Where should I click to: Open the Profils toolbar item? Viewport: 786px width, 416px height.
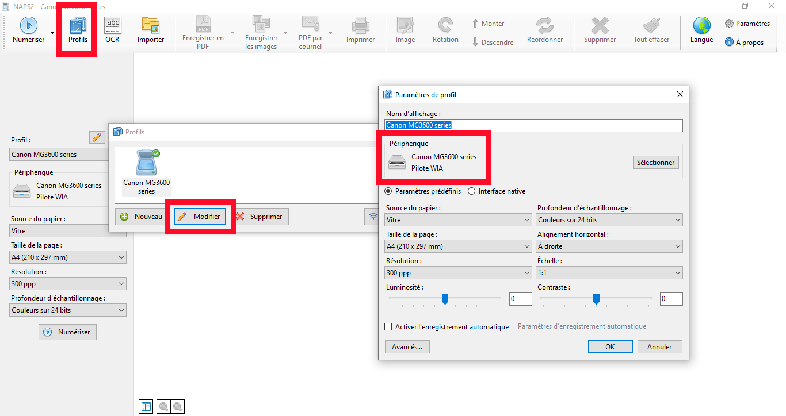(78, 30)
